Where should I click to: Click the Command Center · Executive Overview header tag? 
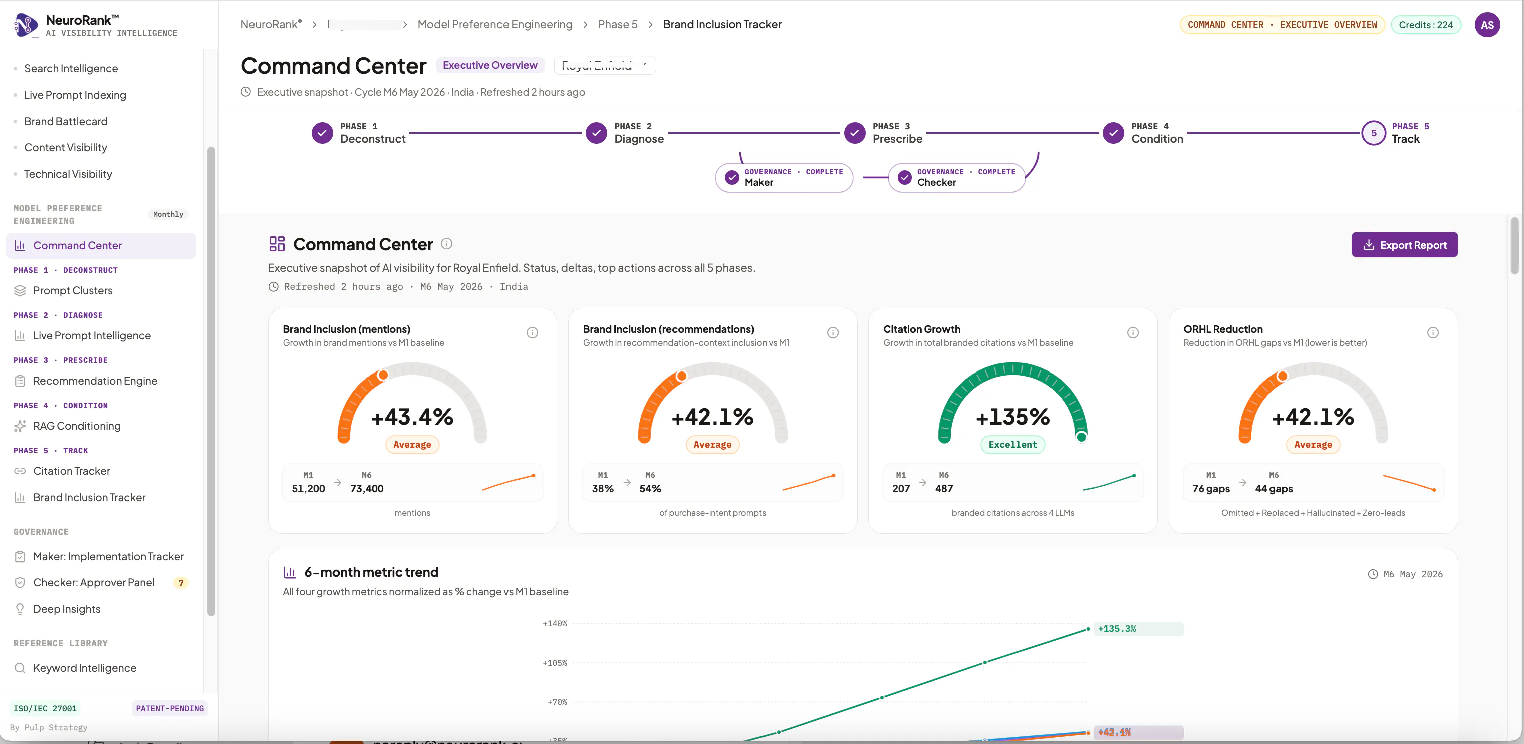coord(1282,25)
